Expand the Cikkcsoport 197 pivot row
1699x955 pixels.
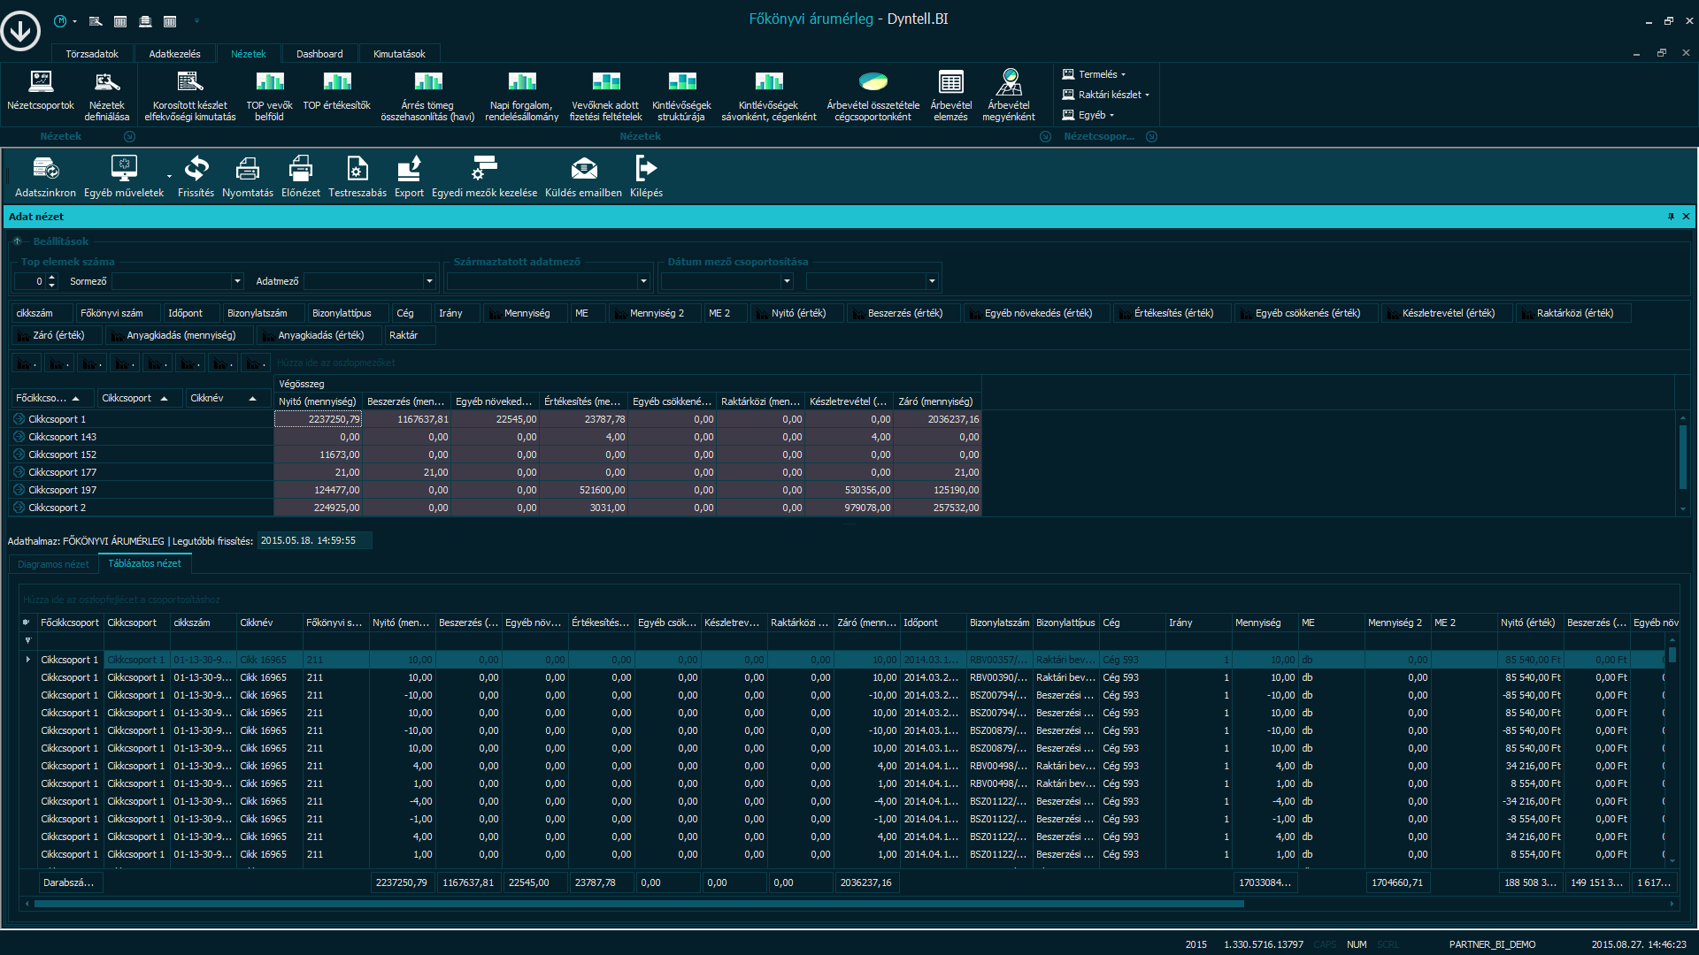19,490
